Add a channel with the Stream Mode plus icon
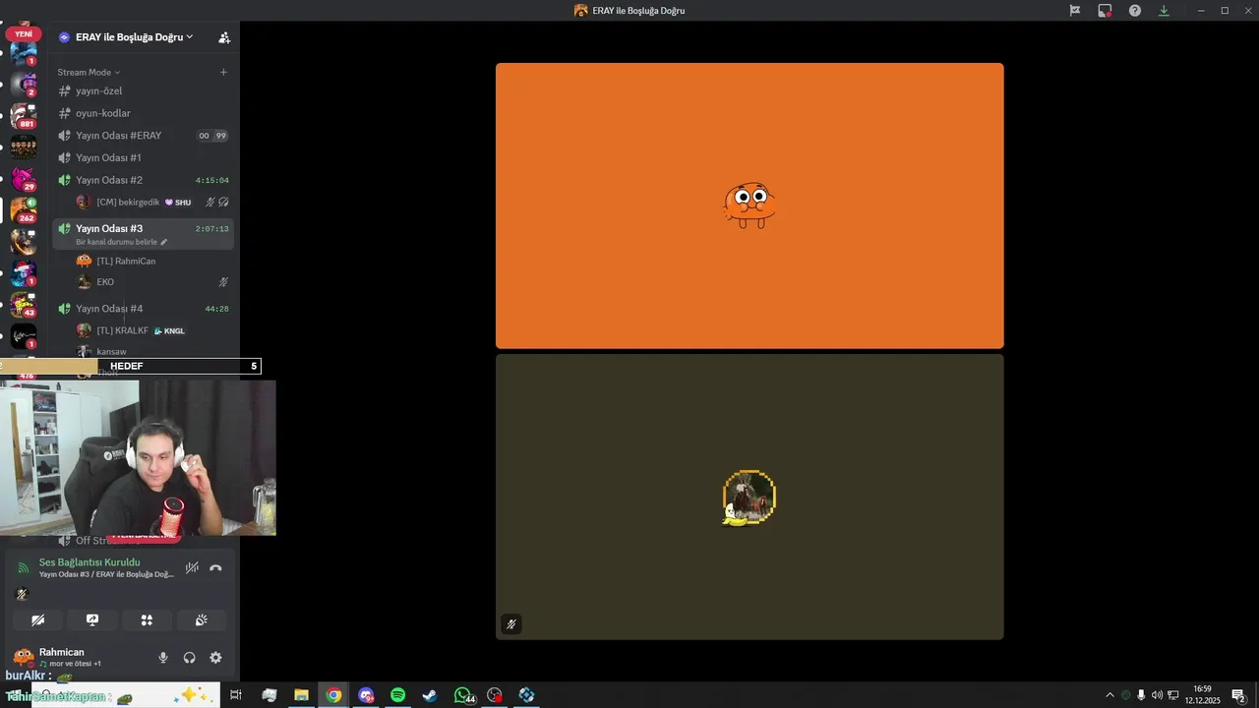This screenshot has width=1259, height=708. coord(223,72)
